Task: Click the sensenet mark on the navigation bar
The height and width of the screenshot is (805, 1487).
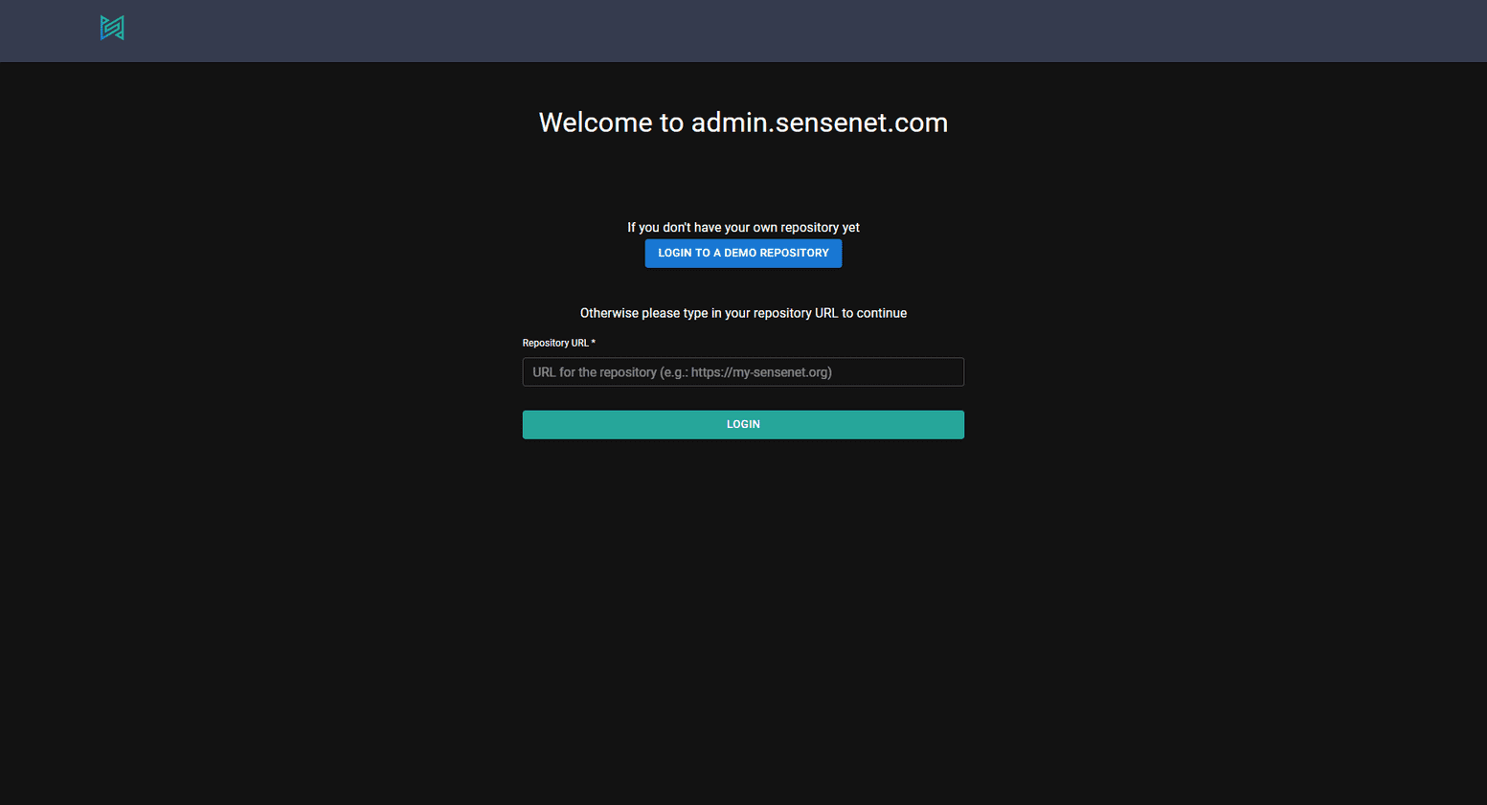Action: coord(112,28)
